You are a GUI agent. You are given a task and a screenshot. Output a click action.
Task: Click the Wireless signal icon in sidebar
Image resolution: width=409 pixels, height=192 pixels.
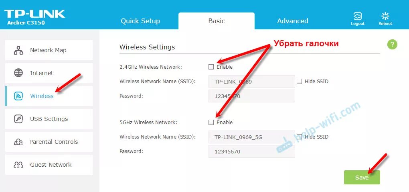18,96
